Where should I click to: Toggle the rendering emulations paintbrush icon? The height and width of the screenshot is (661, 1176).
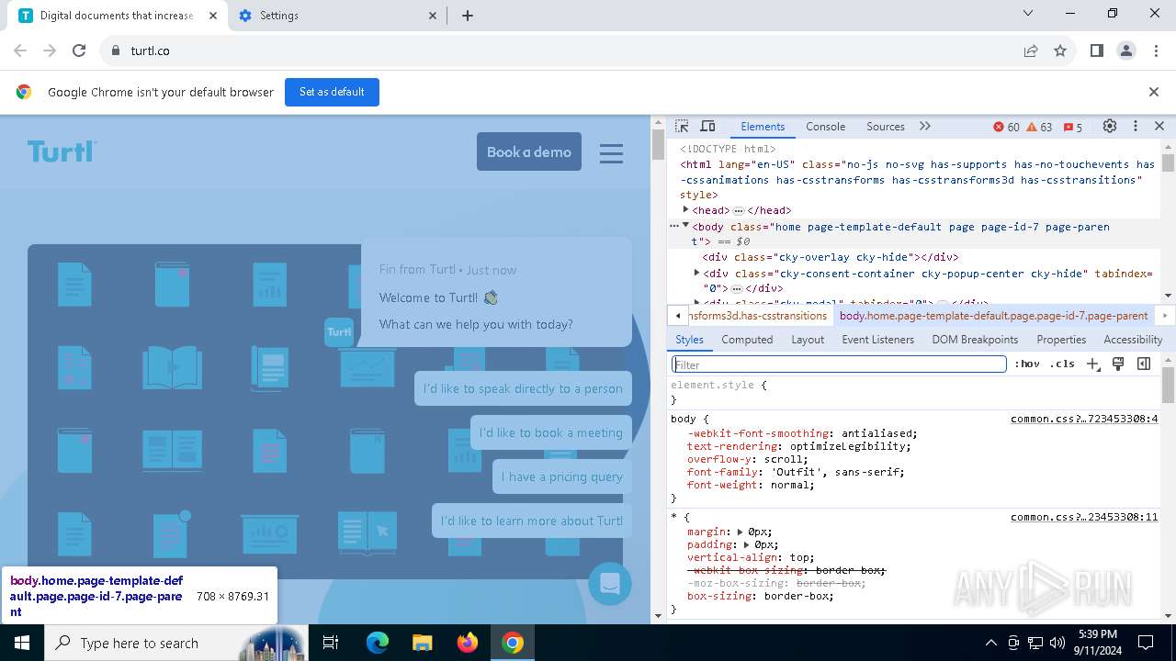click(x=1118, y=364)
